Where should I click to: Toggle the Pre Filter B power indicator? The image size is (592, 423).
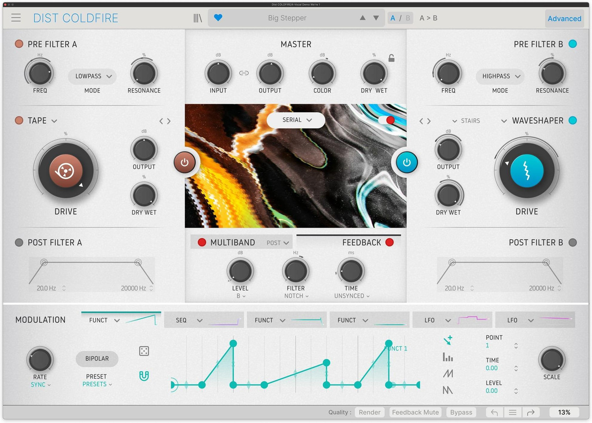pyautogui.click(x=573, y=44)
